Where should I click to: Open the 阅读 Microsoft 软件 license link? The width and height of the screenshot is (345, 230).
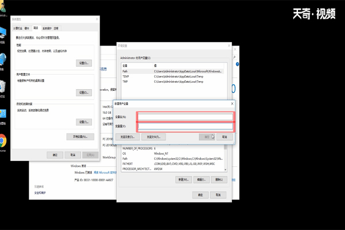point(105,172)
